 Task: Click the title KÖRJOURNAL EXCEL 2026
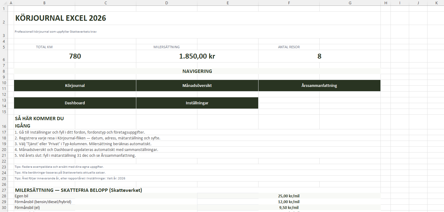point(61,18)
